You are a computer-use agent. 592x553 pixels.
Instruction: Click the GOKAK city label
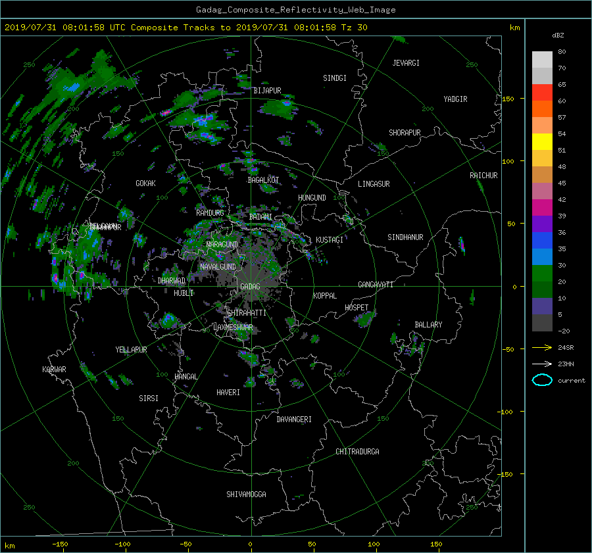click(x=145, y=183)
